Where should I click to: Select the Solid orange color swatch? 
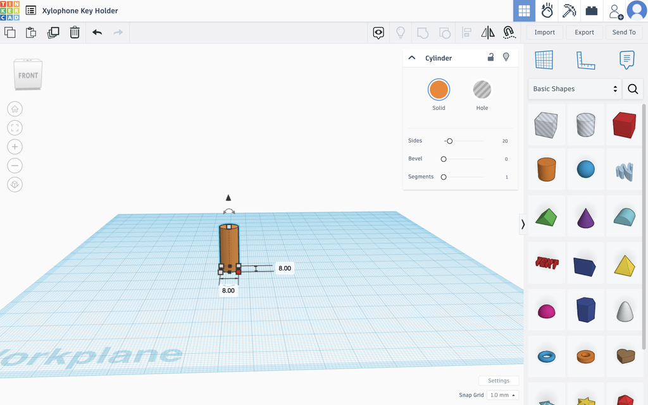coord(439,90)
